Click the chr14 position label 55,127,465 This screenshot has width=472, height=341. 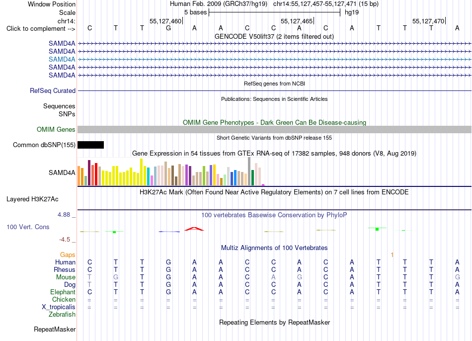pos(297,21)
